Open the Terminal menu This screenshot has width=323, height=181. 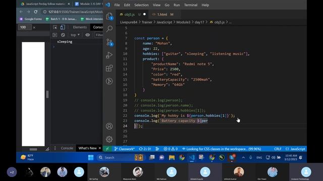point(191,5)
